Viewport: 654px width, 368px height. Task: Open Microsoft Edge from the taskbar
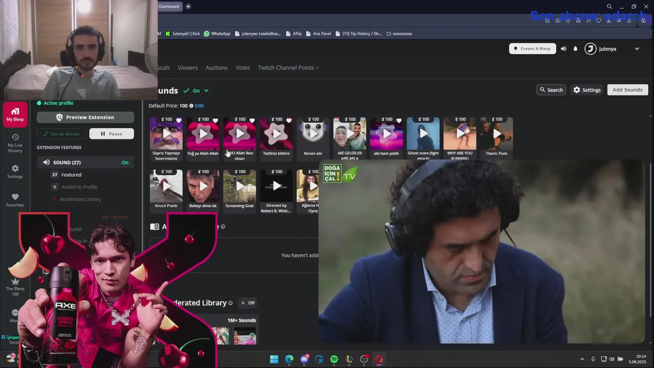click(289, 359)
